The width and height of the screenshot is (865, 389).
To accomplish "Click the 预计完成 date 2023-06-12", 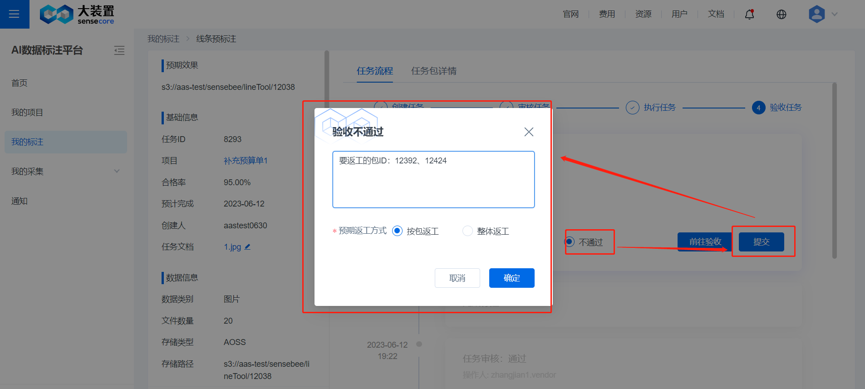I will click(244, 204).
